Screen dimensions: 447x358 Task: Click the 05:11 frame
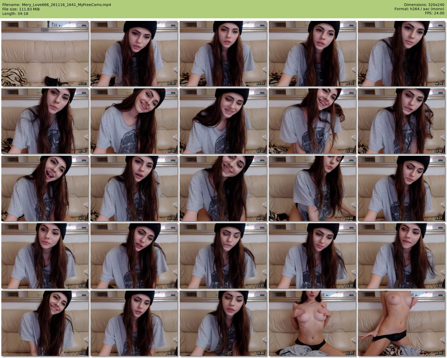coord(312,54)
